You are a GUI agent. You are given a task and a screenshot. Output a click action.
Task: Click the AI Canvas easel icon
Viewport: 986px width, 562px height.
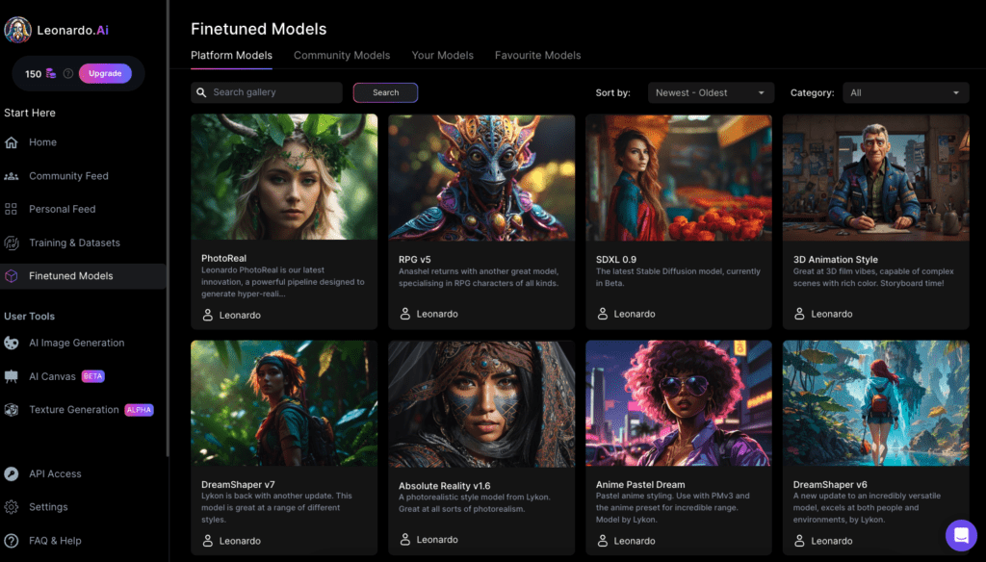(12, 376)
